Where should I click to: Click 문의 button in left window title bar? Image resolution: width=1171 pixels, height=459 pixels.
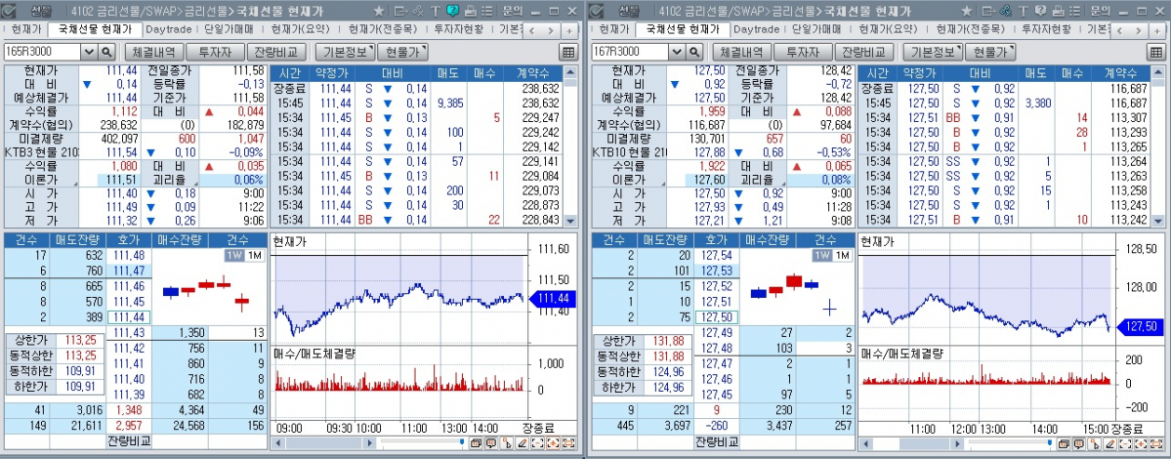[x=513, y=11]
